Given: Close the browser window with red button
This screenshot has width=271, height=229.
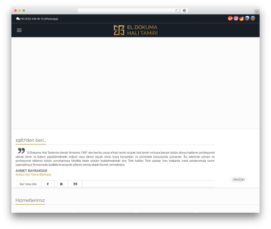Looking at the screenshot, I should 16,10.
